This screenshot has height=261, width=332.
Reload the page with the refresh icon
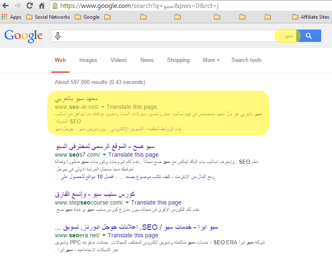(x=30, y=5)
